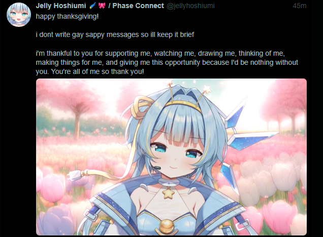The image size is (323, 237).
Task: Click the pink ribbon emoji in name
Action: click(x=102, y=6)
